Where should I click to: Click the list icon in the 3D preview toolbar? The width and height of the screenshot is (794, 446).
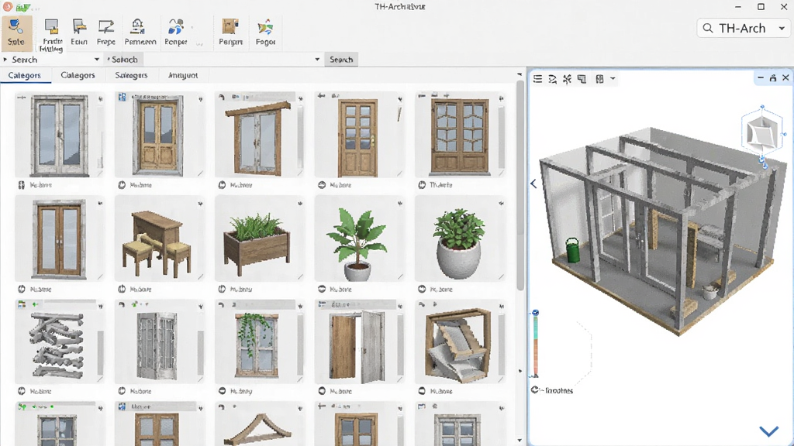pos(538,79)
